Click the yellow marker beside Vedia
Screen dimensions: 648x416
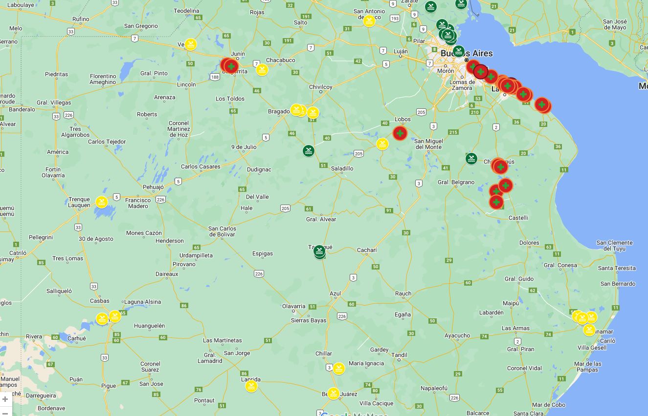191,44
